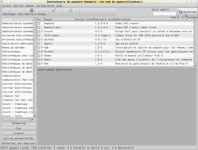Click Debian swirl icon beside 4g8

(x=42, y=48)
